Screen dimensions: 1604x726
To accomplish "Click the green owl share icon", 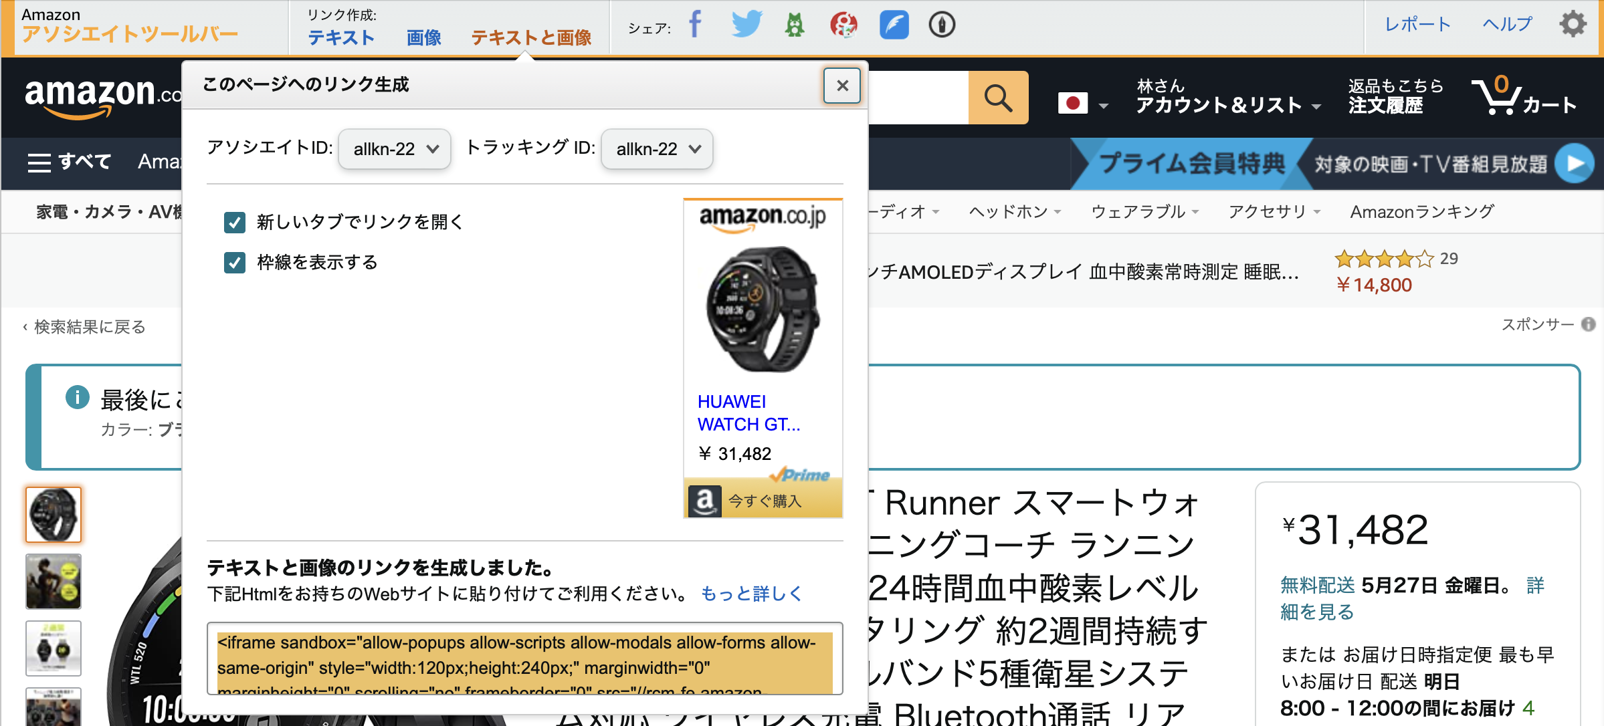I will (795, 25).
